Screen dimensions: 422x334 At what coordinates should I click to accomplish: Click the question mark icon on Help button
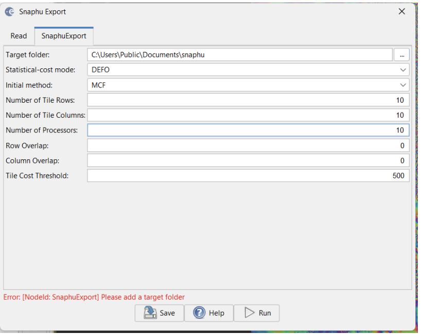click(x=200, y=313)
